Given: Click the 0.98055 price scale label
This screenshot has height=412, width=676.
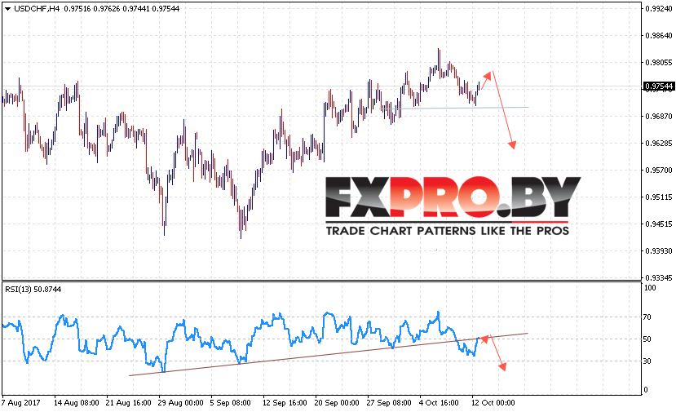Looking at the screenshot, I should (659, 63).
